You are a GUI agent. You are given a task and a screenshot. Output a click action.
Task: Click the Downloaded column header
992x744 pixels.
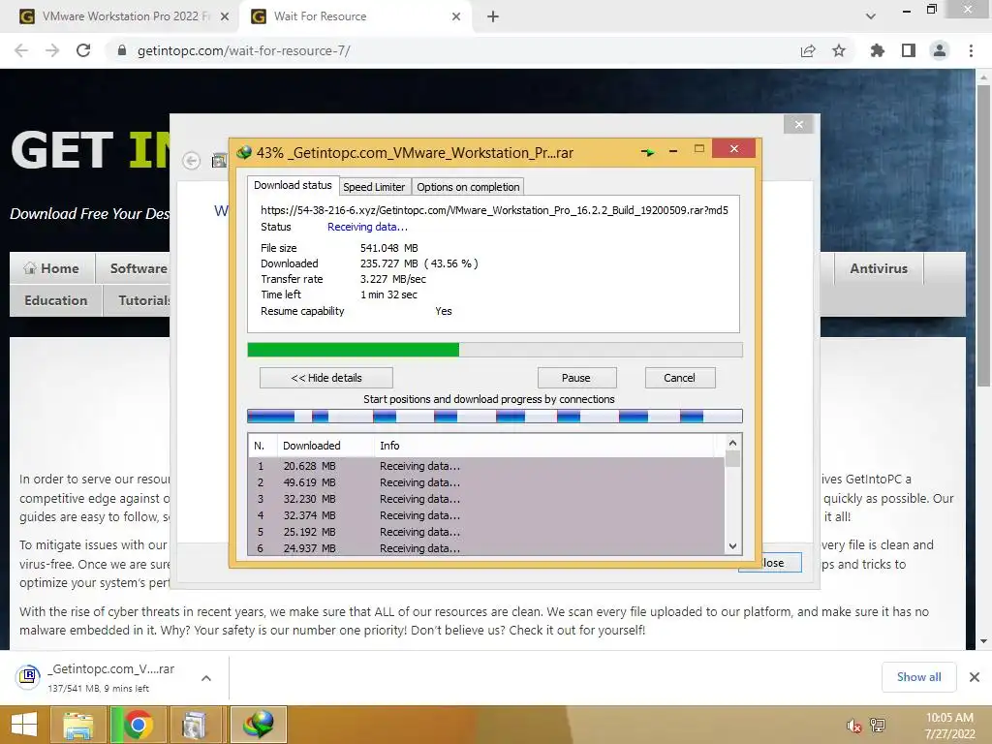coord(325,446)
